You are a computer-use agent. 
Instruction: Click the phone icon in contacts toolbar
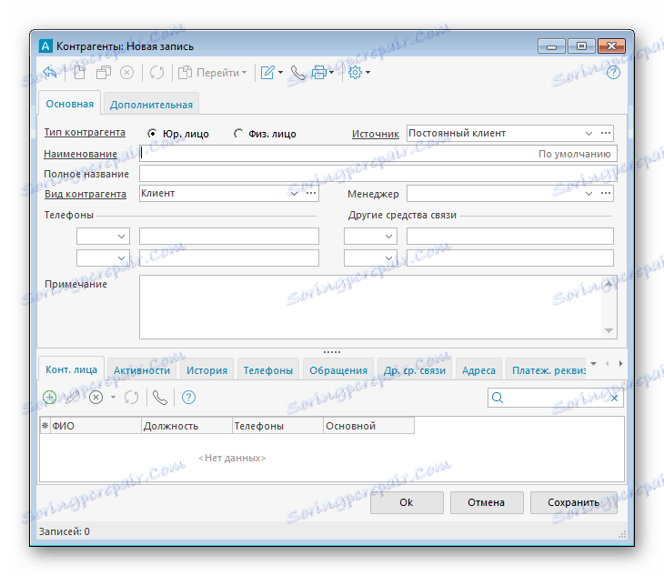160,398
